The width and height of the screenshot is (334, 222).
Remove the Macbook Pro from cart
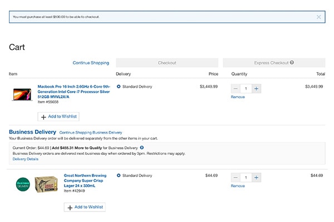click(x=238, y=97)
